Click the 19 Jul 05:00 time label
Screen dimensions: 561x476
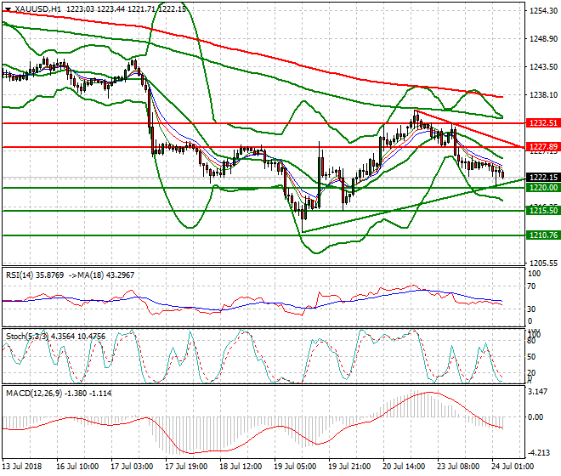coord(295,467)
